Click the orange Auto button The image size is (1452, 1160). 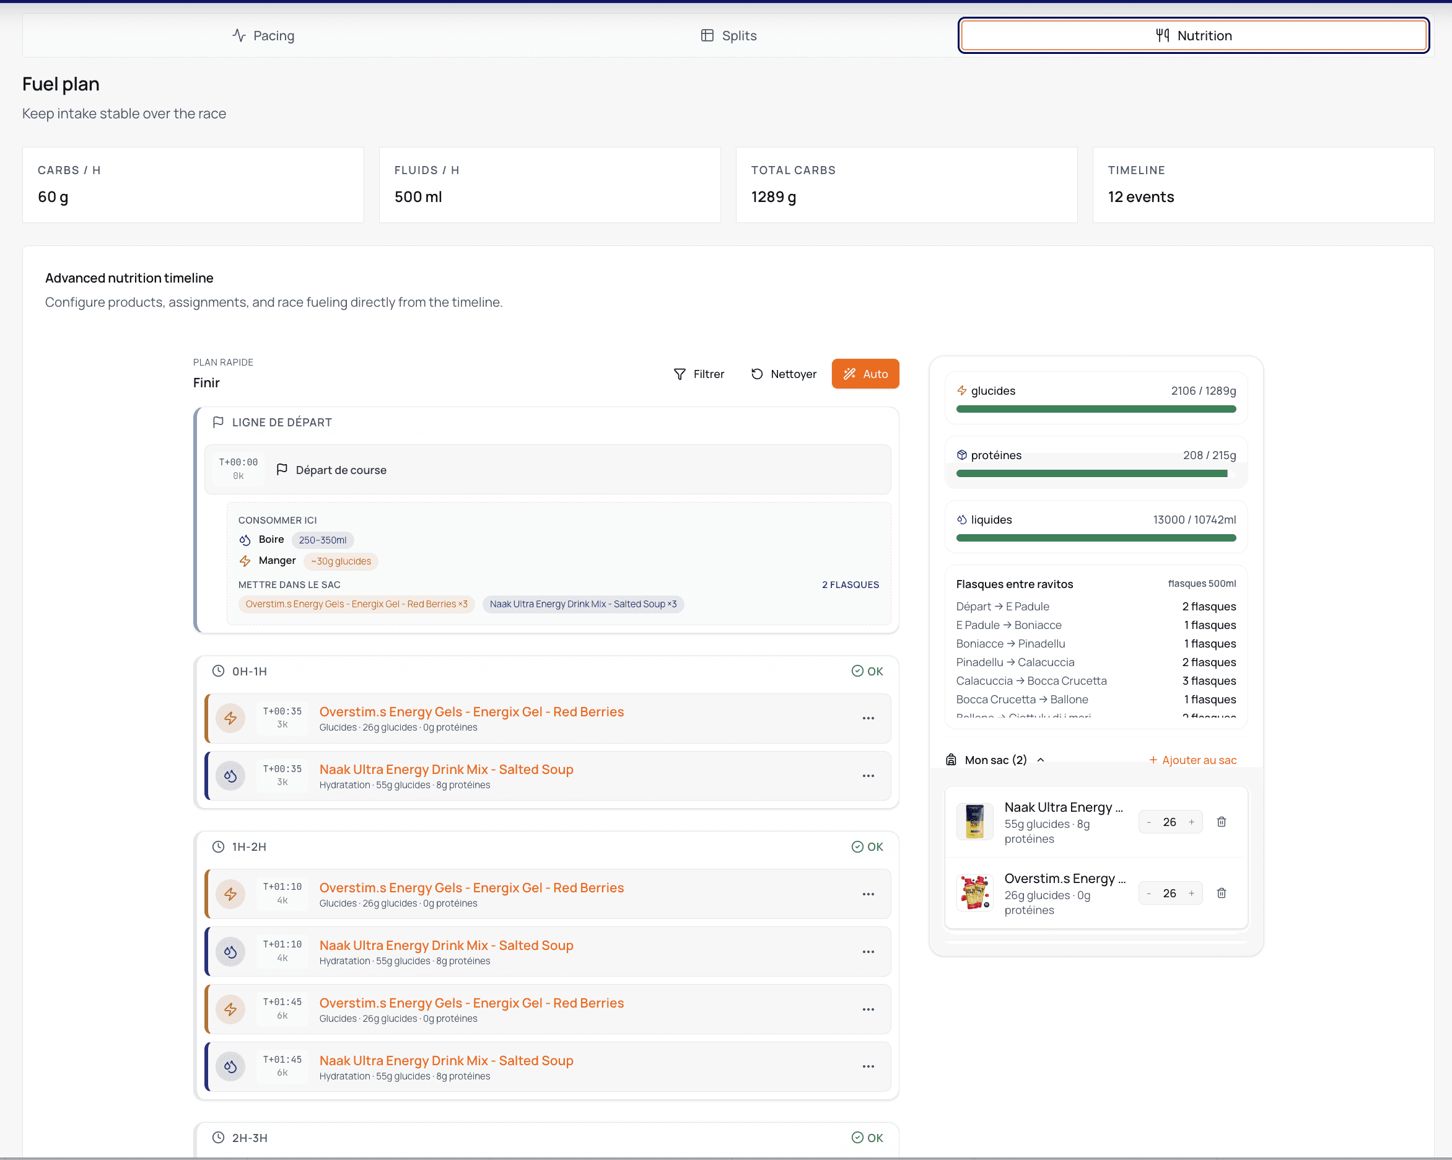[x=865, y=374]
